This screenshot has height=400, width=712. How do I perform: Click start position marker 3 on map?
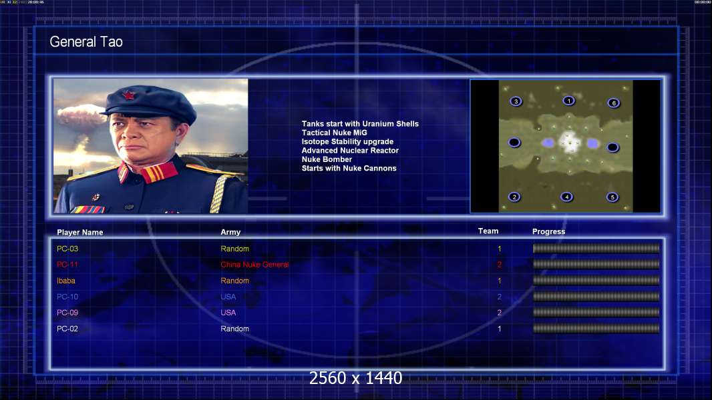(x=516, y=101)
